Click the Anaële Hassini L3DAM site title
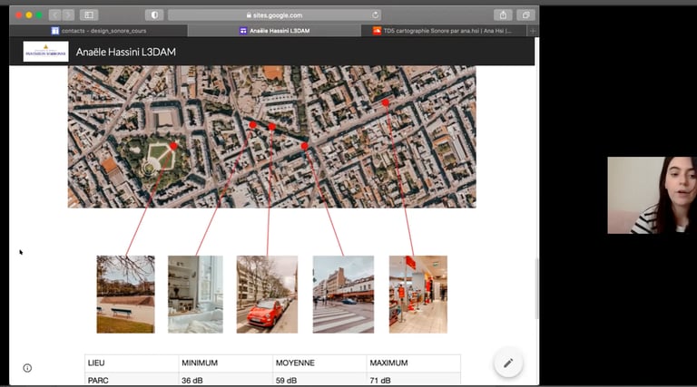 (126, 52)
